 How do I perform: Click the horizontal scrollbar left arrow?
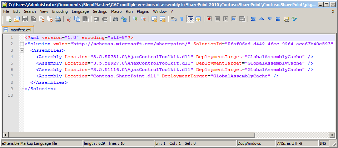[5, 135]
